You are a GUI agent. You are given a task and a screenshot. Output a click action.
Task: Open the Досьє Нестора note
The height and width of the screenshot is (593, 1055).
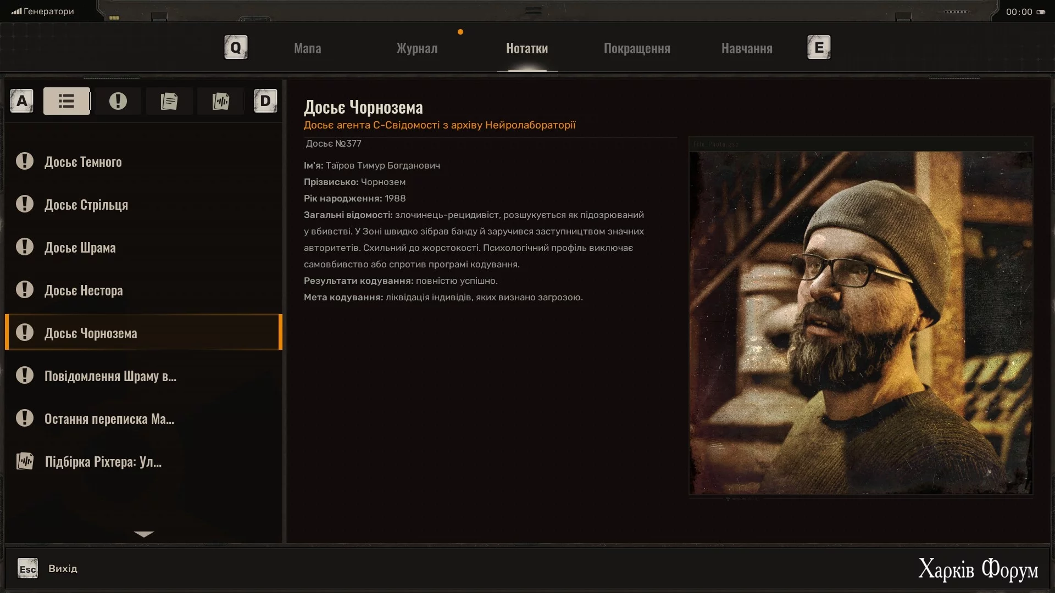click(143, 290)
